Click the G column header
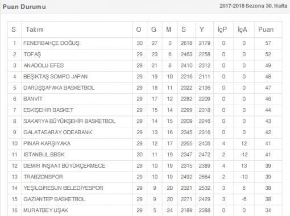Image resolution: width=290 pixels, height=216 pixels. point(154,30)
